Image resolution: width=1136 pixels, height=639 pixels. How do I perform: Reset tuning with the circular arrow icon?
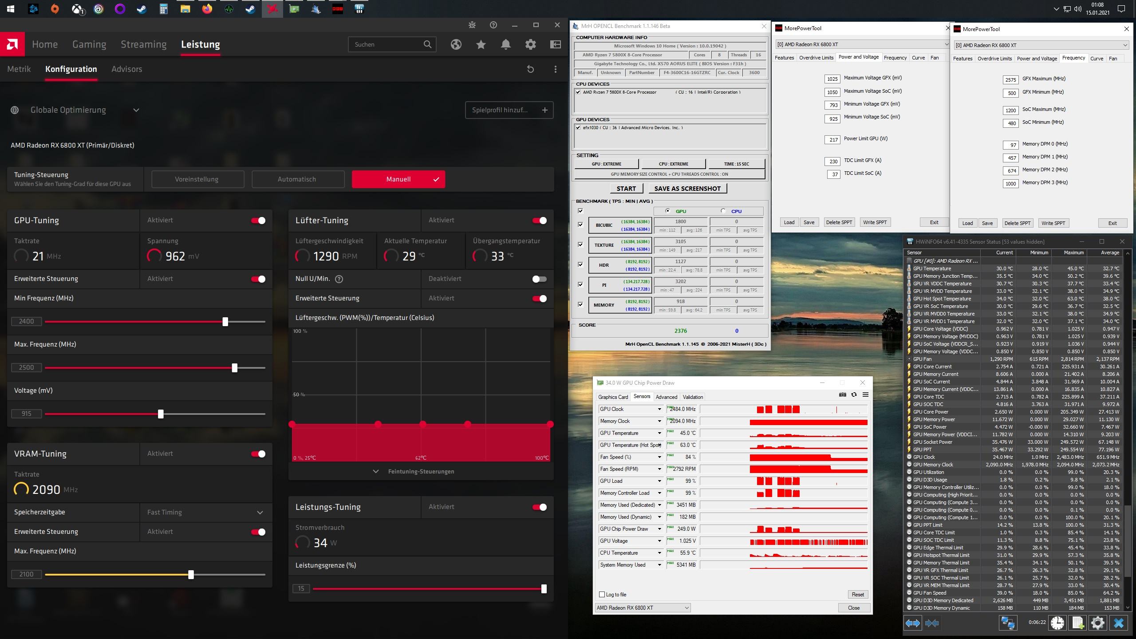coord(530,69)
